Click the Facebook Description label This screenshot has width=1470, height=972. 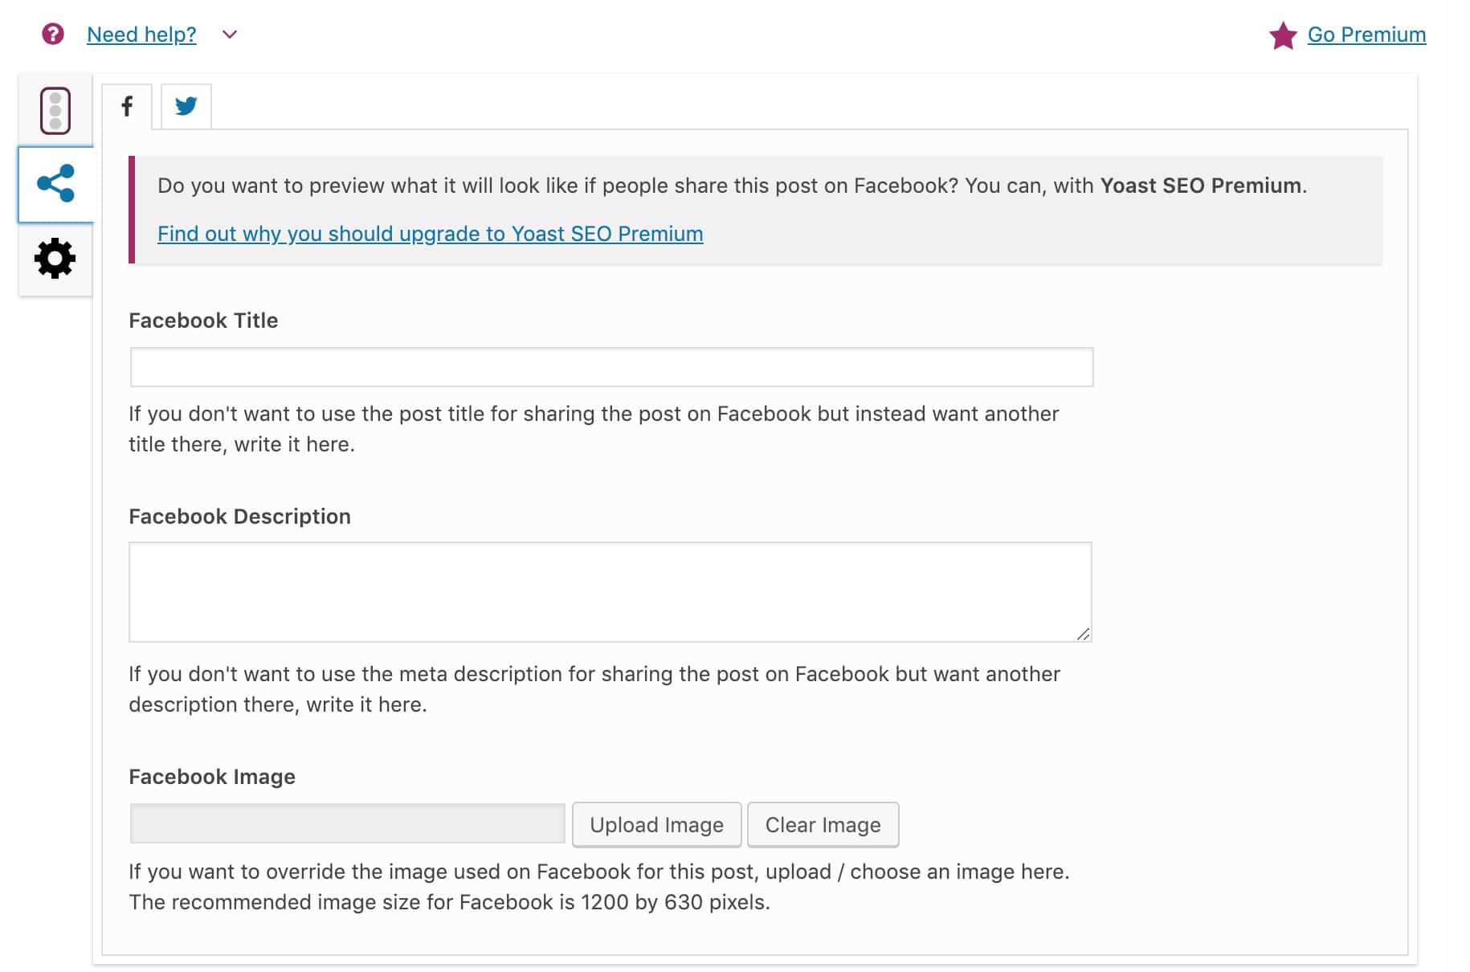[x=239, y=517]
